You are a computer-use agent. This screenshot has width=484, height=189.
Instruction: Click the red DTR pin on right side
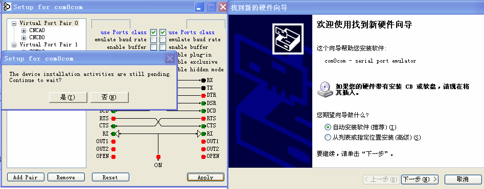click(203, 95)
